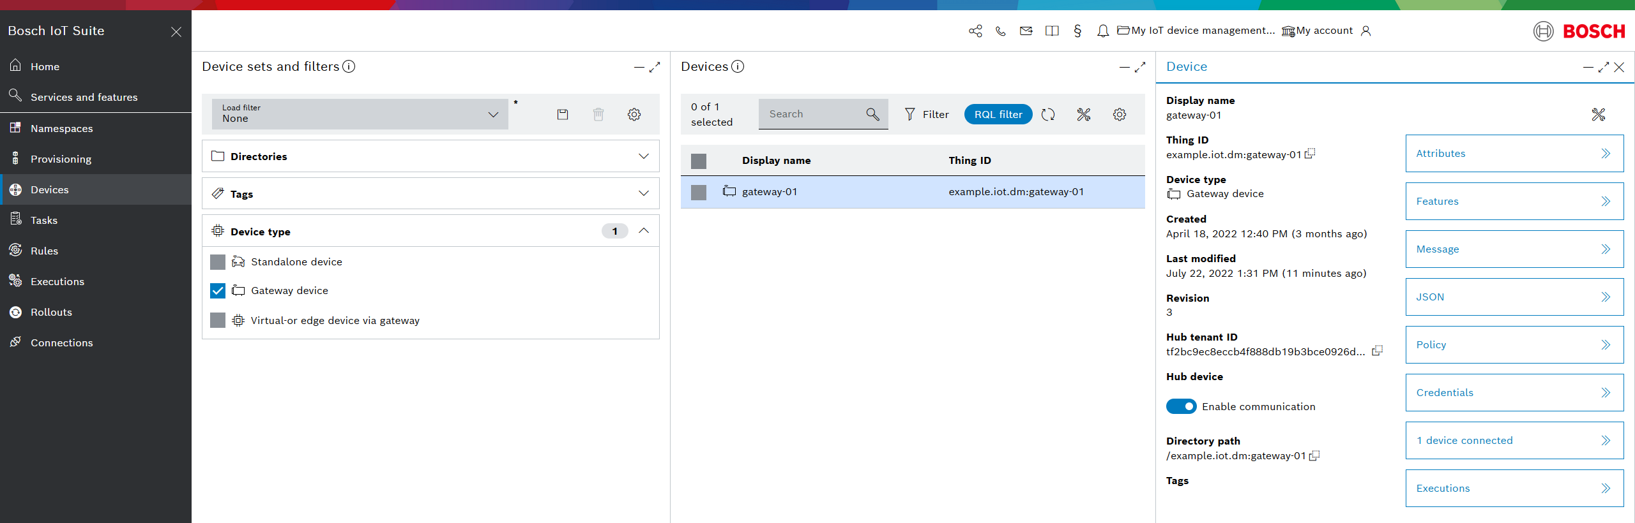Image resolution: width=1635 pixels, height=523 pixels.
Task: Click the share icon in top bar
Action: tap(975, 31)
